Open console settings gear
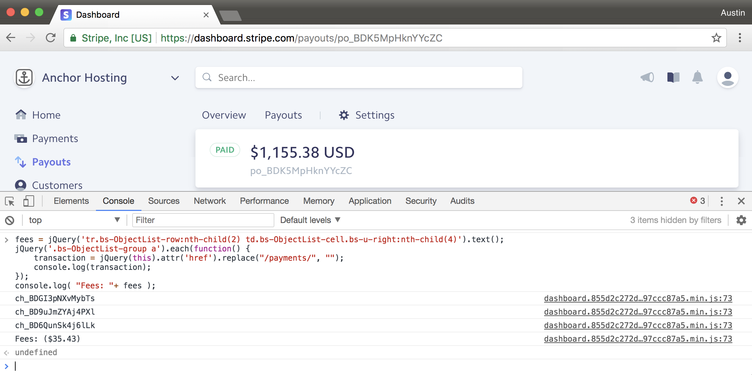 (x=741, y=220)
